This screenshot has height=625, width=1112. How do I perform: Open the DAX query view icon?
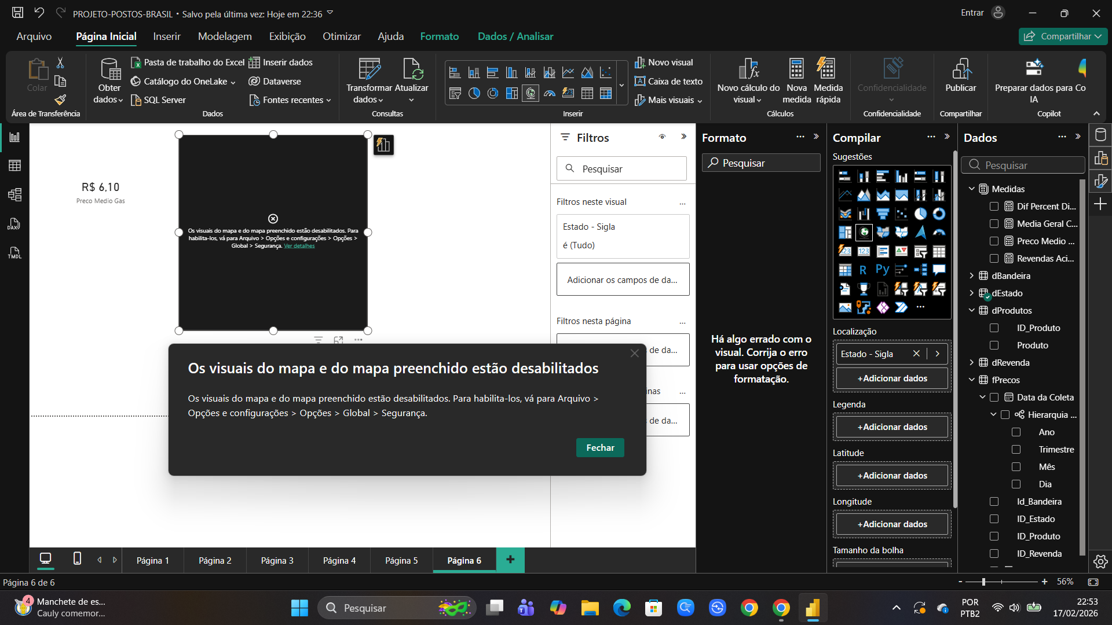14,224
